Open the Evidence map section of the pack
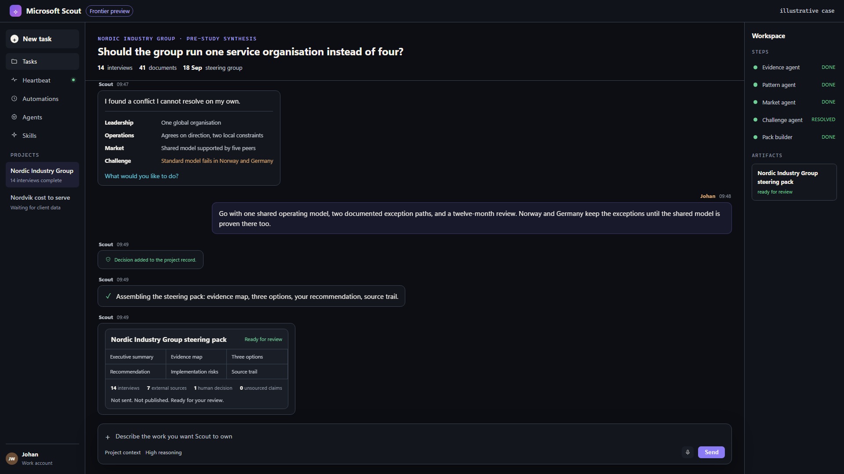This screenshot has width=844, height=474. pos(196,357)
